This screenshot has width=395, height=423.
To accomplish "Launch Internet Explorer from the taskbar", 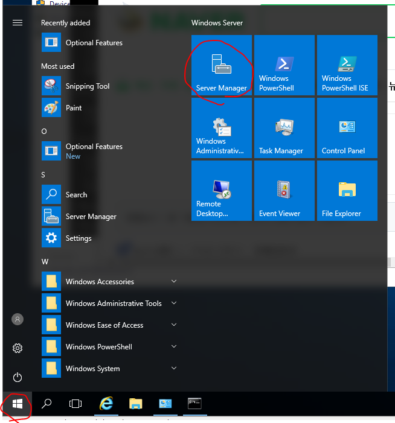I will click(x=106, y=404).
